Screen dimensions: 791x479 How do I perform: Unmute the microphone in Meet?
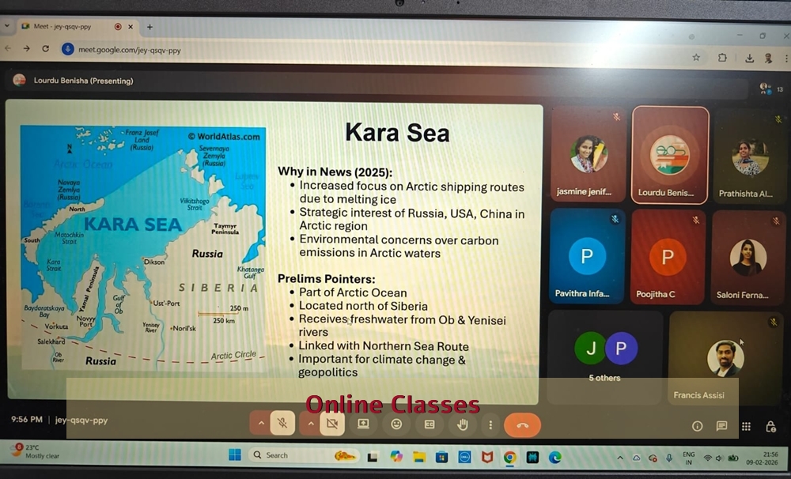pos(282,424)
